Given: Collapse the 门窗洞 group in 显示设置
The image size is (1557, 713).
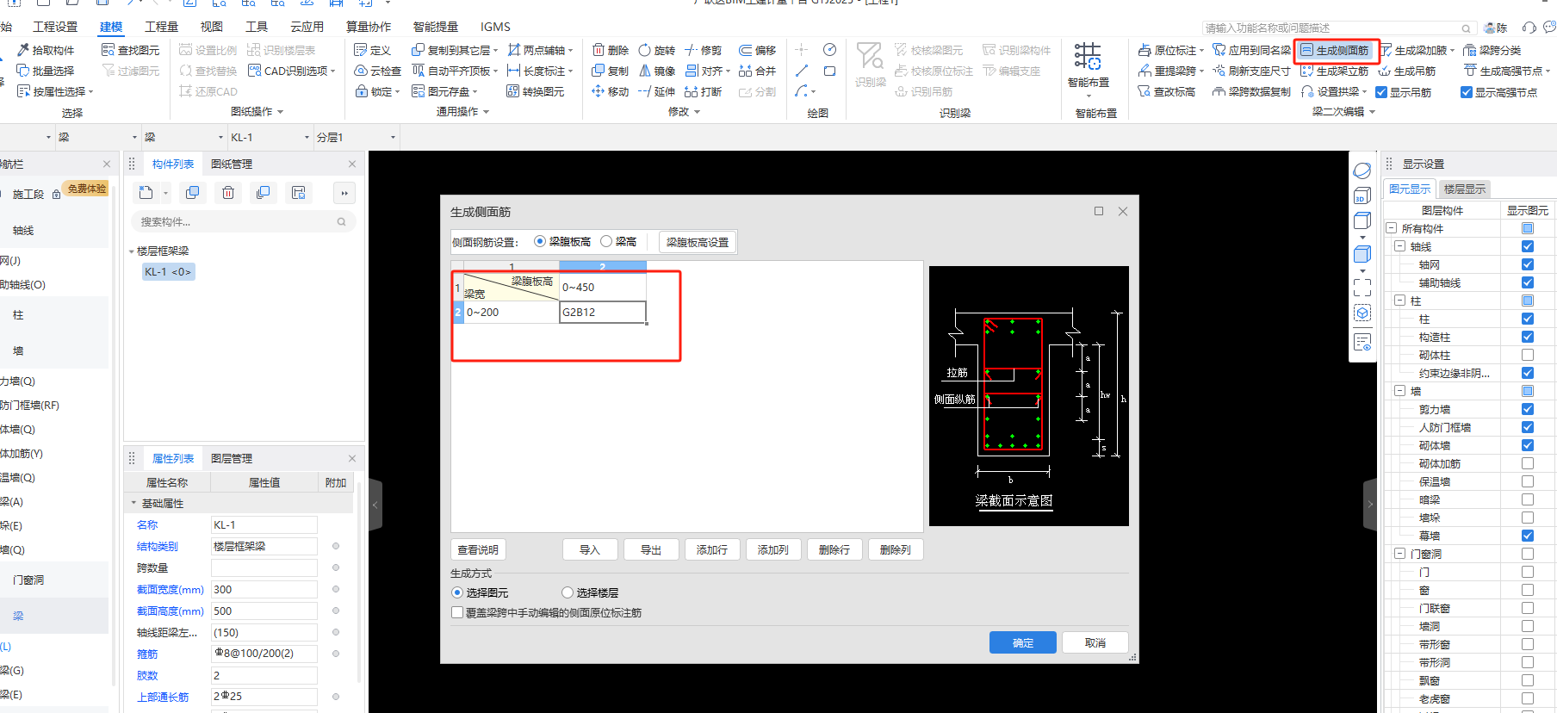Looking at the screenshot, I should click(x=1400, y=554).
